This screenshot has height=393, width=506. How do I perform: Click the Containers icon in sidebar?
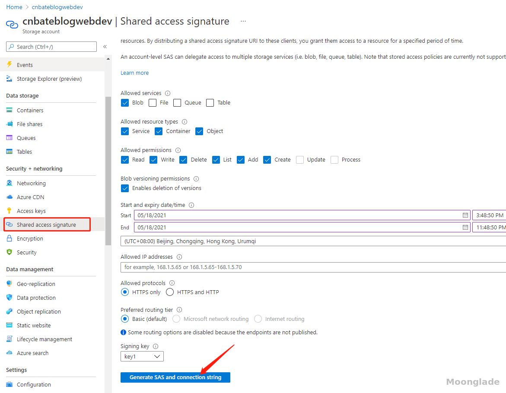[x=10, y=110]
